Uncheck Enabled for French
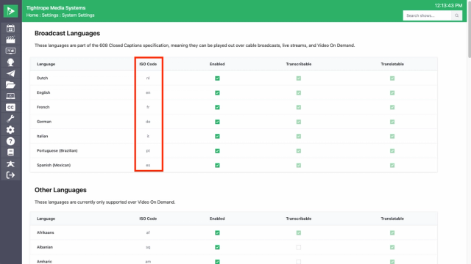The height and width of the screenshot is (264, 471). [217, 107]
